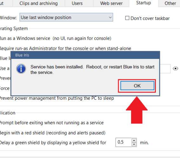
Task: Enable the Don't cover taskbar checkbox
Action: pyautogui.click(x=127, y=18)
